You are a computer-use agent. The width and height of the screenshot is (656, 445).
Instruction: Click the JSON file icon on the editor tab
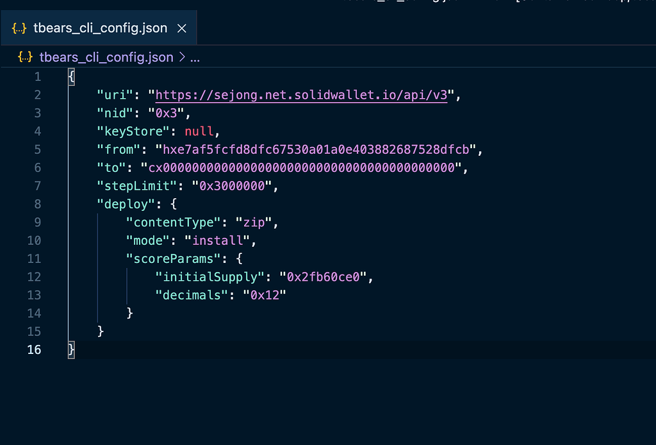point(18,28)
